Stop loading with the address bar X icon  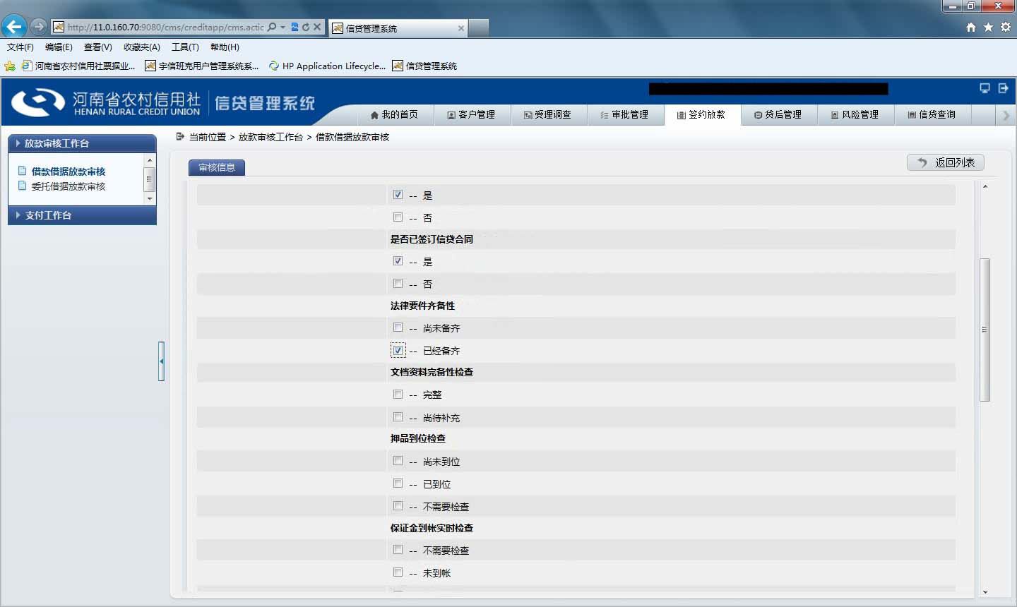[x=317, y=27]
